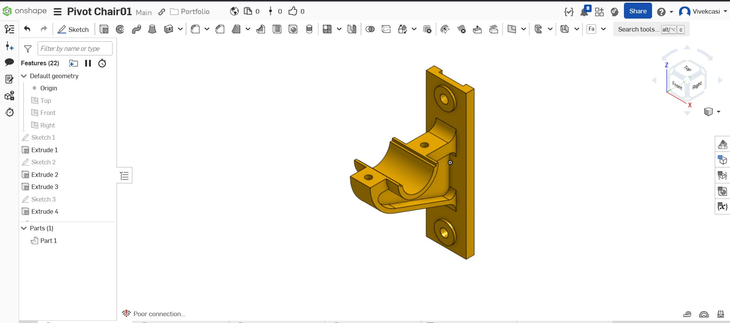Image resolution: width=730 pixels, height=323 pixels.
Task: Select the Fillet tool
Action: point(195,29)
